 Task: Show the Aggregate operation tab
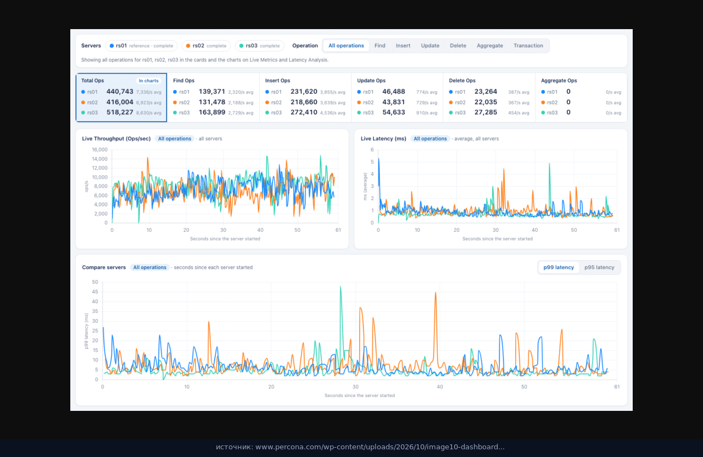[x=490, y=46]
